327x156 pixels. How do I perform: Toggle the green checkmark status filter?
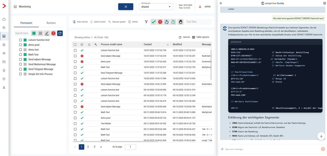click(x=154, y=22)
